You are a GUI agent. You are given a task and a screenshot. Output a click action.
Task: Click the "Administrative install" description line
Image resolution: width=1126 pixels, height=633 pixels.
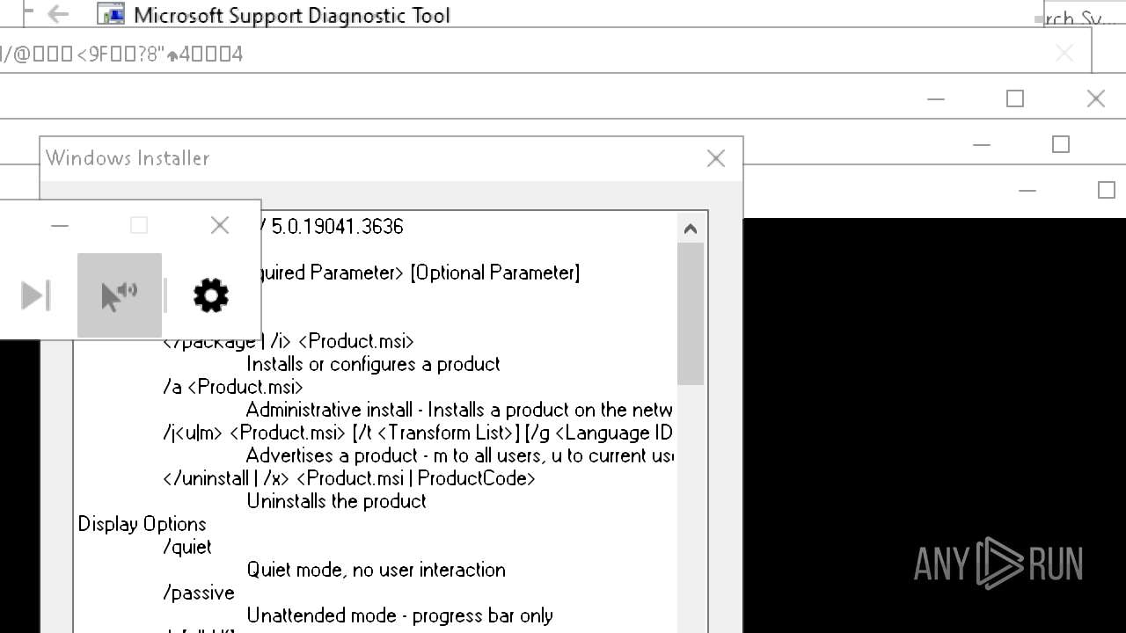coord(459,410)
